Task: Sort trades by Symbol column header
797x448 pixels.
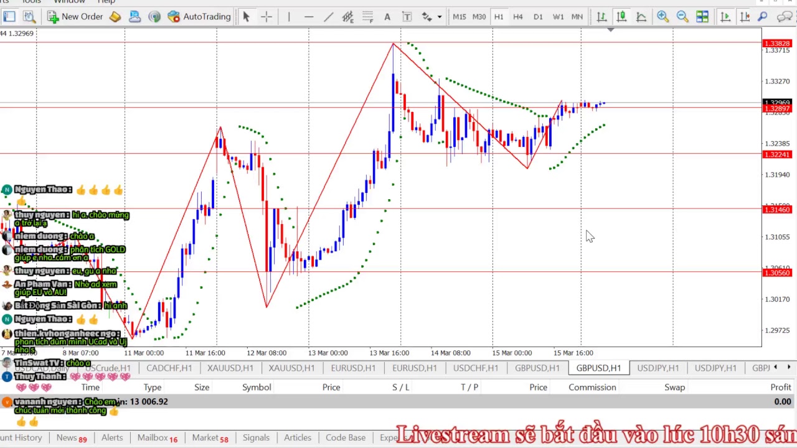Action: (257, 388)
